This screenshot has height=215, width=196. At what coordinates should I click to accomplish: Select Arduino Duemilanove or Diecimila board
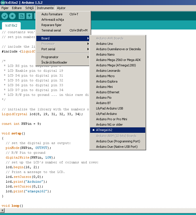point(118,49)
